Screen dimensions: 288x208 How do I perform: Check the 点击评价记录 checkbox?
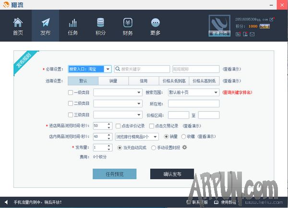(118, 126)
